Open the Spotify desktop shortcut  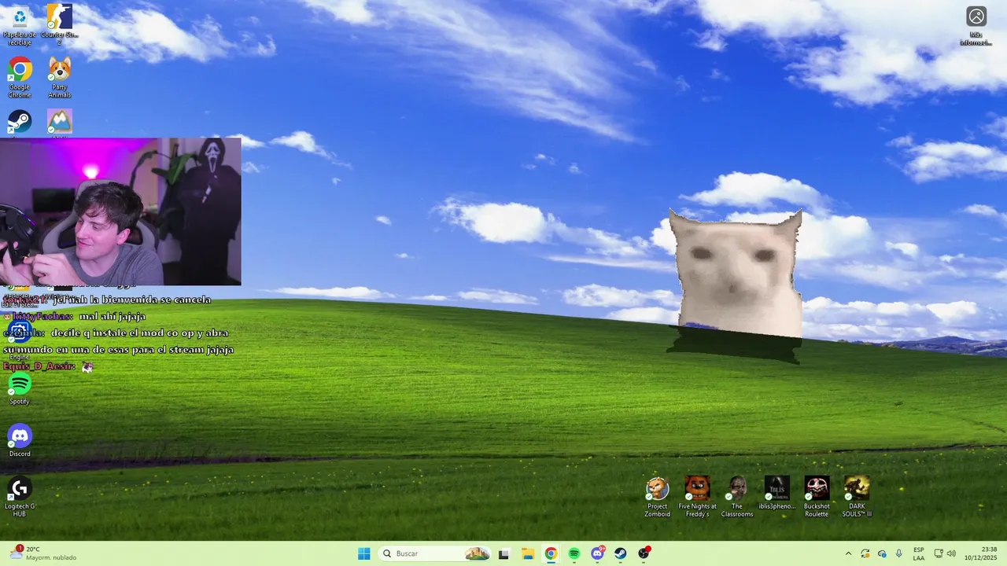point(19,389)
